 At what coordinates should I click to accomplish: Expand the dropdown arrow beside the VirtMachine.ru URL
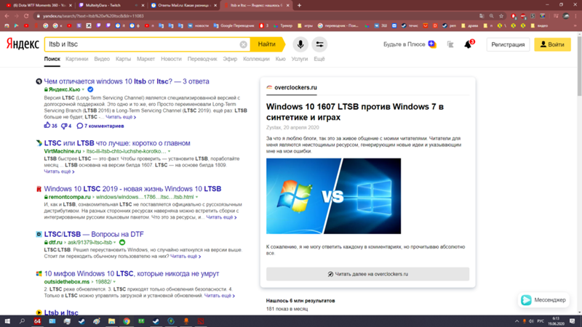point(170,151)
